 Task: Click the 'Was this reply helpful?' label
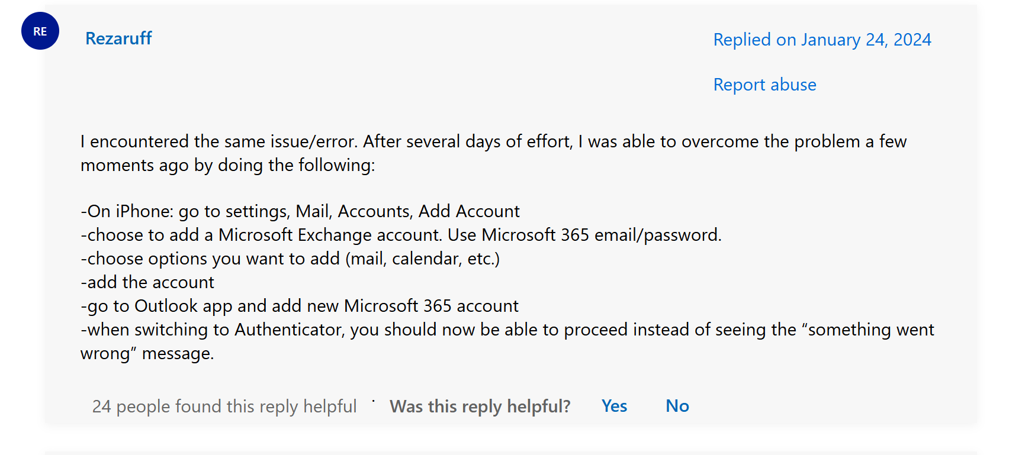pyautogui.click(x=480, y=406)
